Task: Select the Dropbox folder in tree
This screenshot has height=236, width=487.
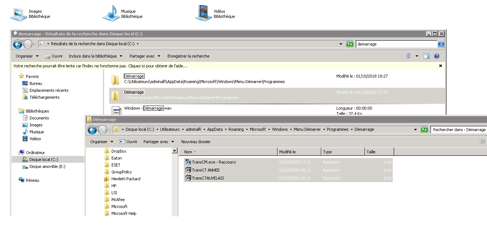Action: [119, 151]
